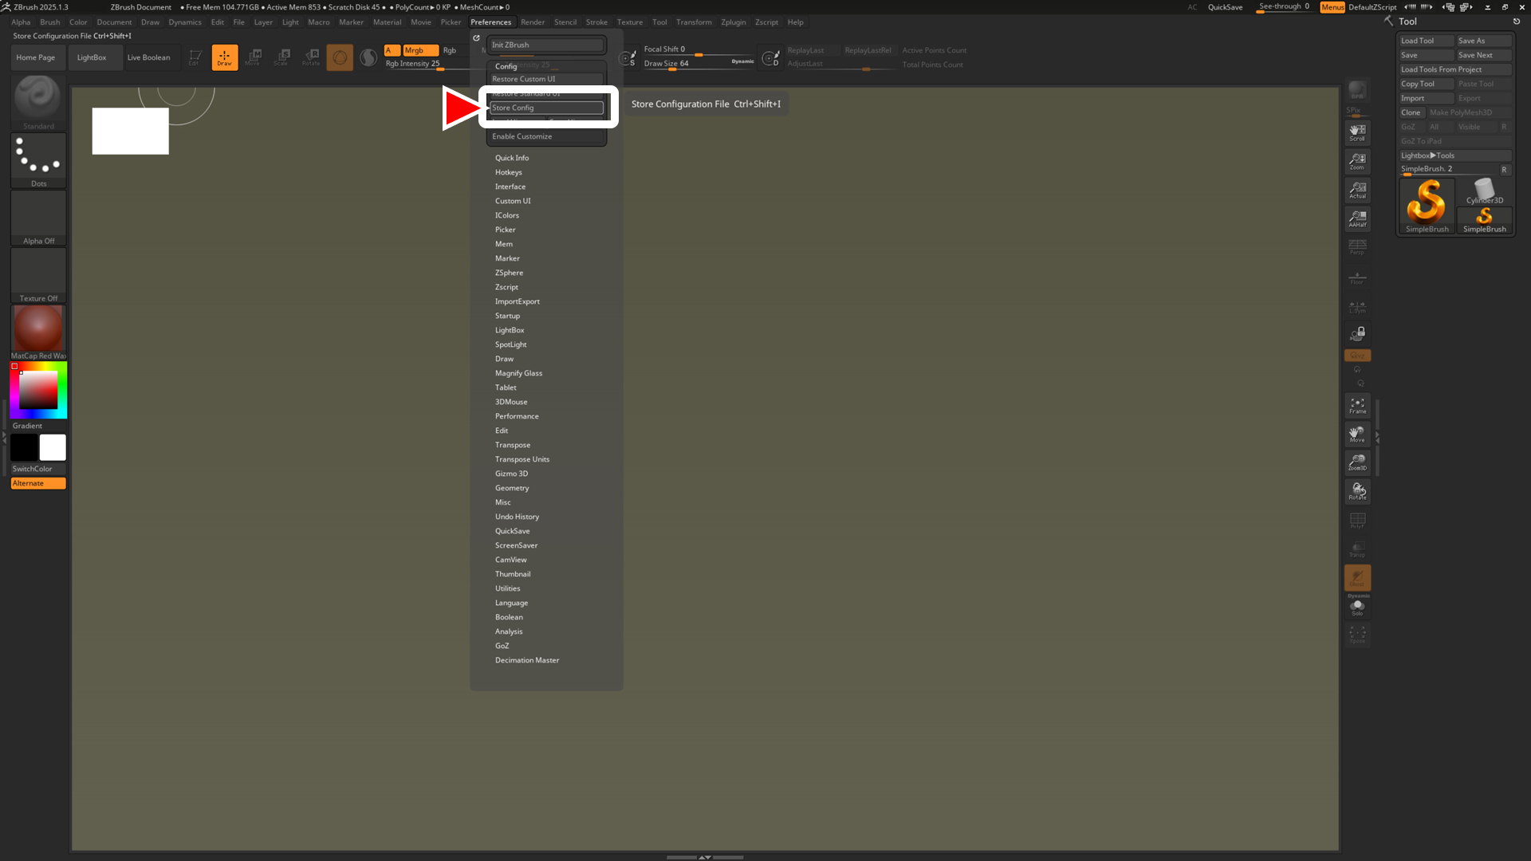Open the Alpha Off selector
Viewport: 1531px width, 861px height.
pos(38,218)
